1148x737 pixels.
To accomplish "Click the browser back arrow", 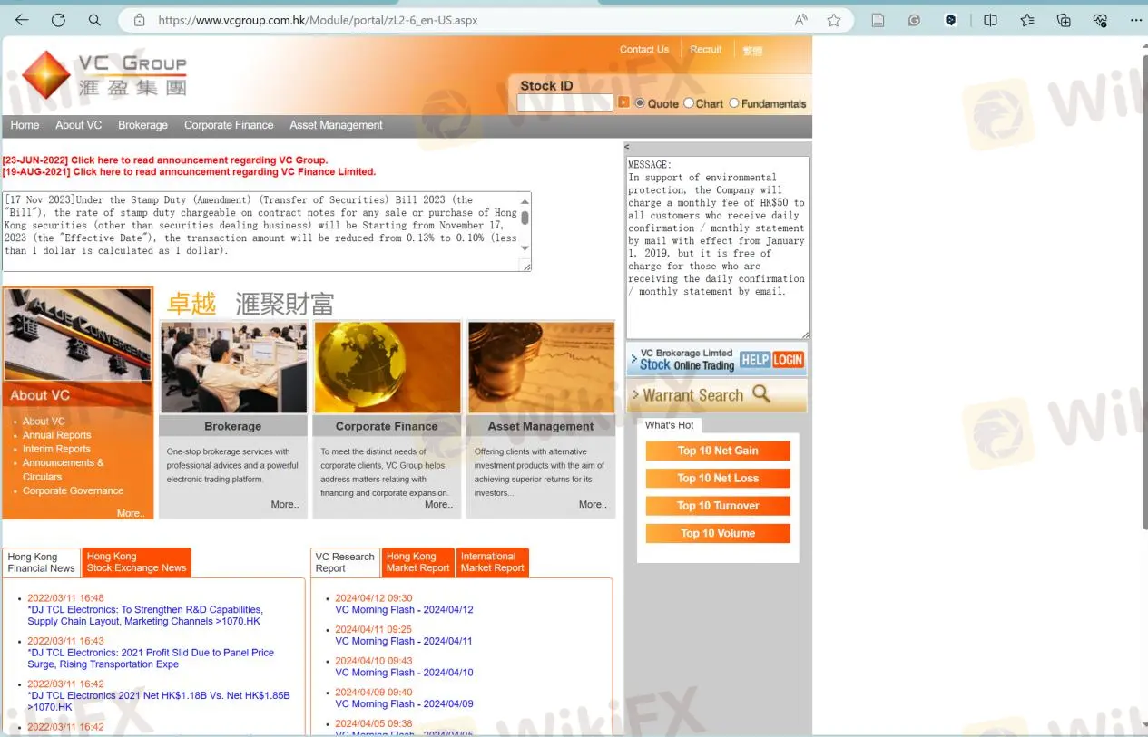I will click(x=22, y=20).
